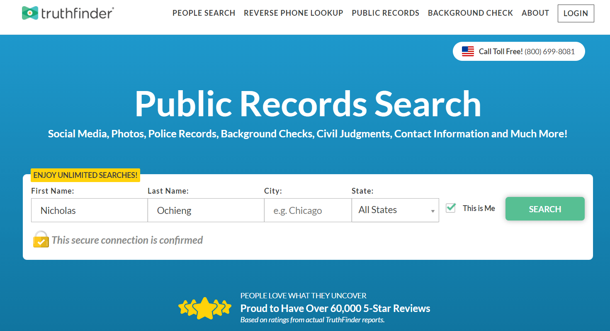Click 'This secure connection is confirmed' text
The height and width of the screenshot is (331, 610).
pos(127,240)
